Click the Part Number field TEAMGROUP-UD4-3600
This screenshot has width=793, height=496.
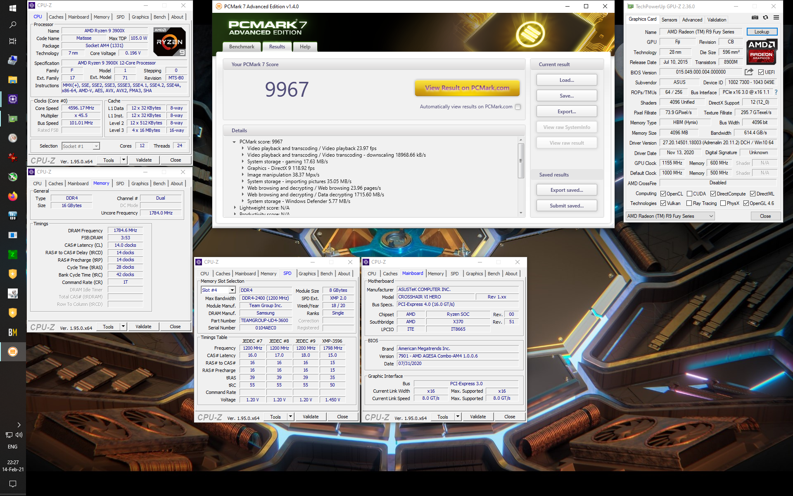(x=266, y=321)
